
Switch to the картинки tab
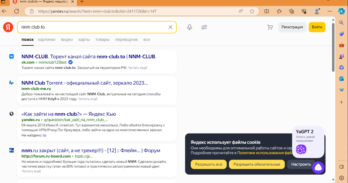[x=46, y=39]
